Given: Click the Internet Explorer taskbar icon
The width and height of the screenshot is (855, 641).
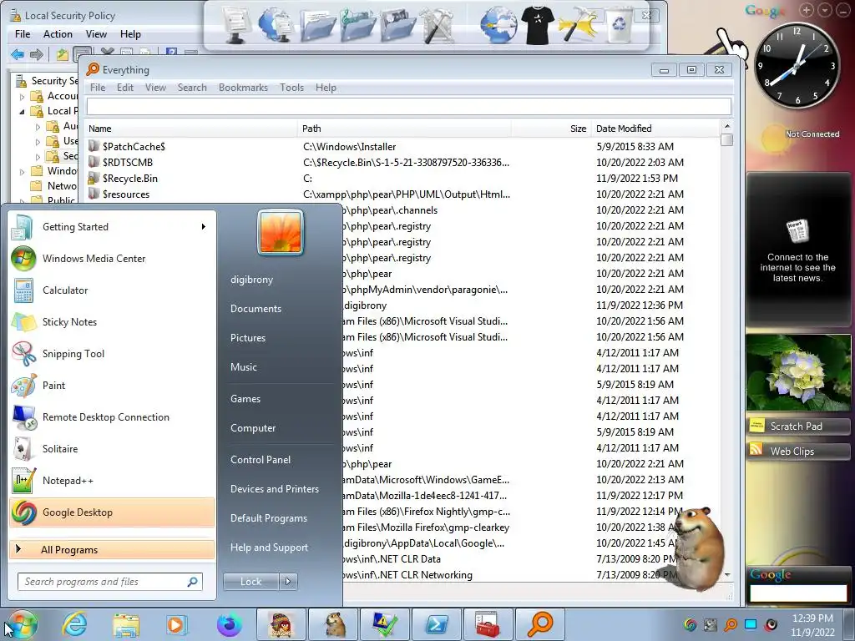Looking at the screenshot, I should pos(74,623).
